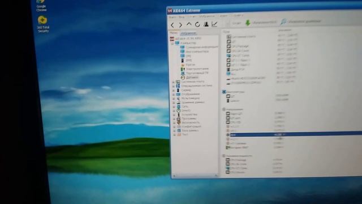Open the Избранное menu in menu bar
362x204 pixels.
click(x=207, y=16)
